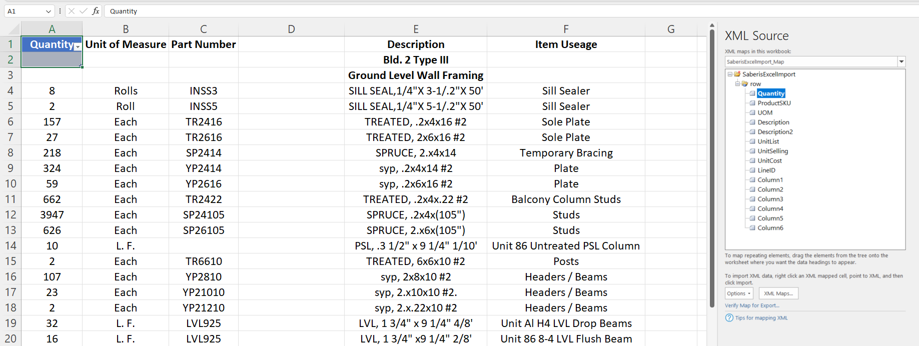
Task: Click the Enter checkmark in formula bar
Action: (x=83, y=11)
